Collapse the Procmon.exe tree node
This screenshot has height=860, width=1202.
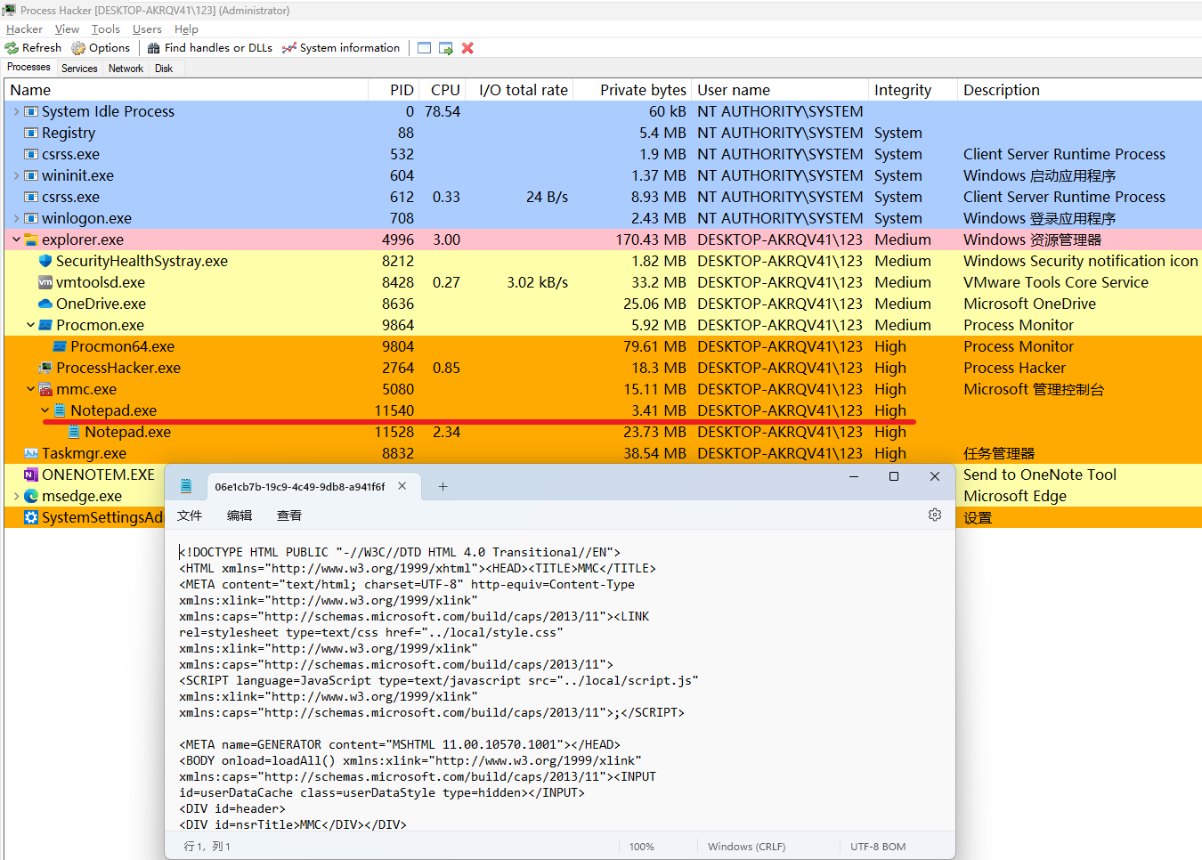30,325
